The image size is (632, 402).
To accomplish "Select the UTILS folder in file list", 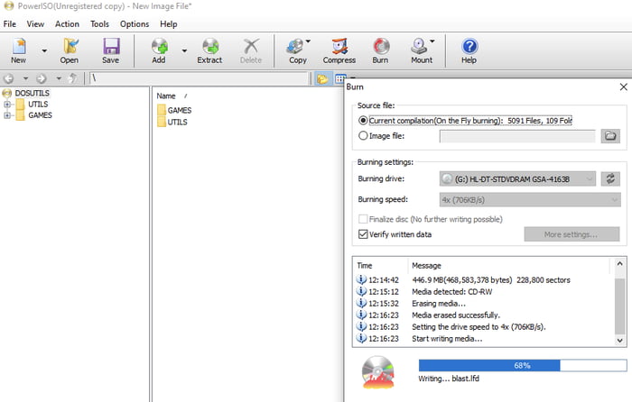I will tap(172, 122).
